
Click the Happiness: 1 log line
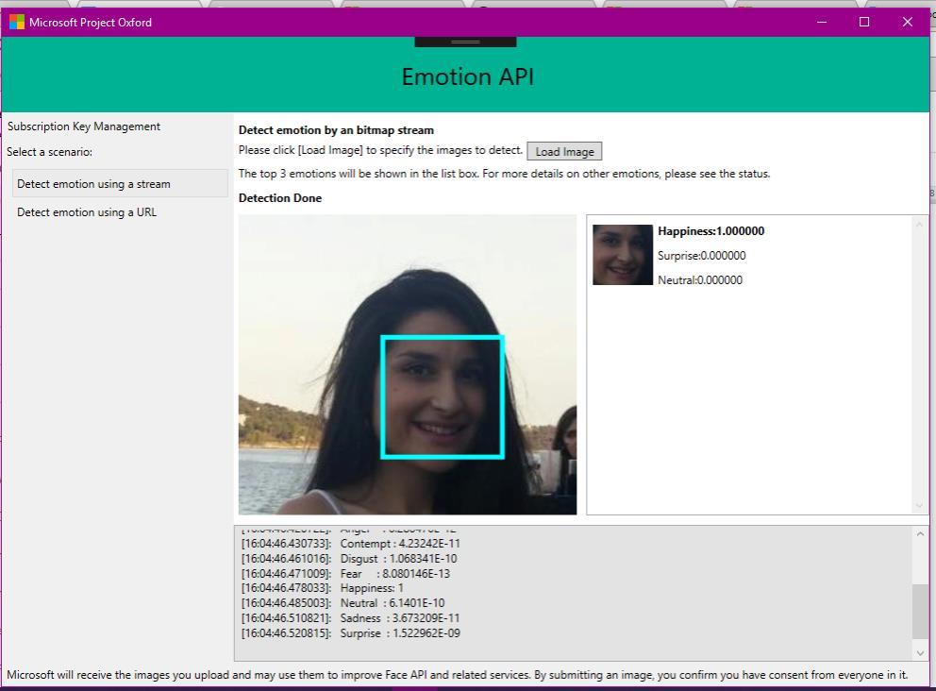pos(323,588)
